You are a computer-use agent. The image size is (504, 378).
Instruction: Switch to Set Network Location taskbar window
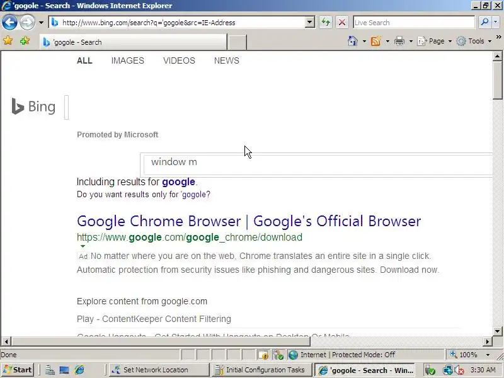(x=159, y=370)
